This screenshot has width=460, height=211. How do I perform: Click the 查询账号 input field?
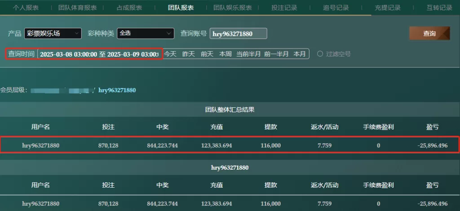pos(238,34)
